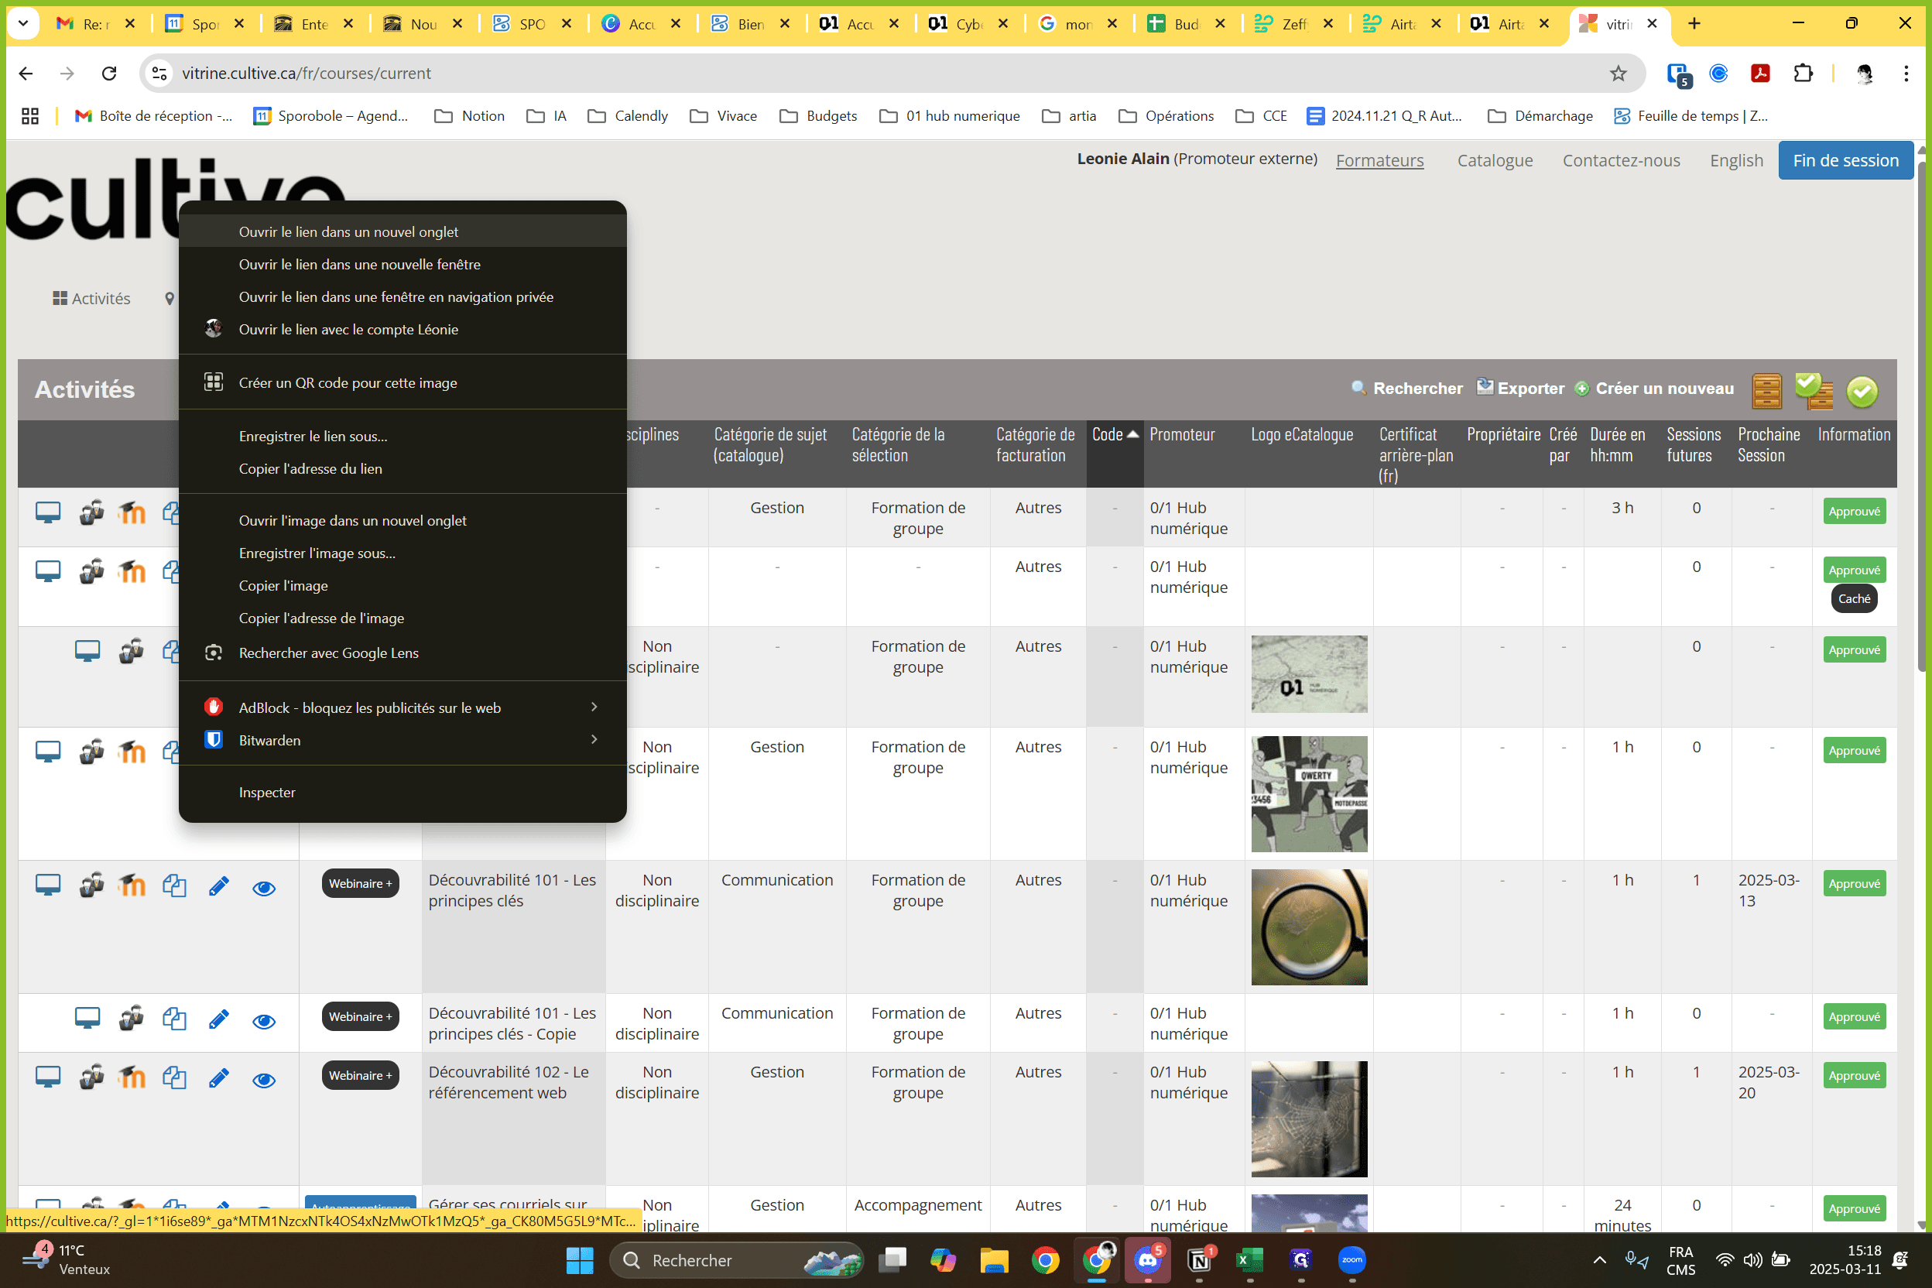The image size is (1932, 1288).
Task: Click the monitor icon in the Découvrabilité 102 row
Action: [48, 1077]
